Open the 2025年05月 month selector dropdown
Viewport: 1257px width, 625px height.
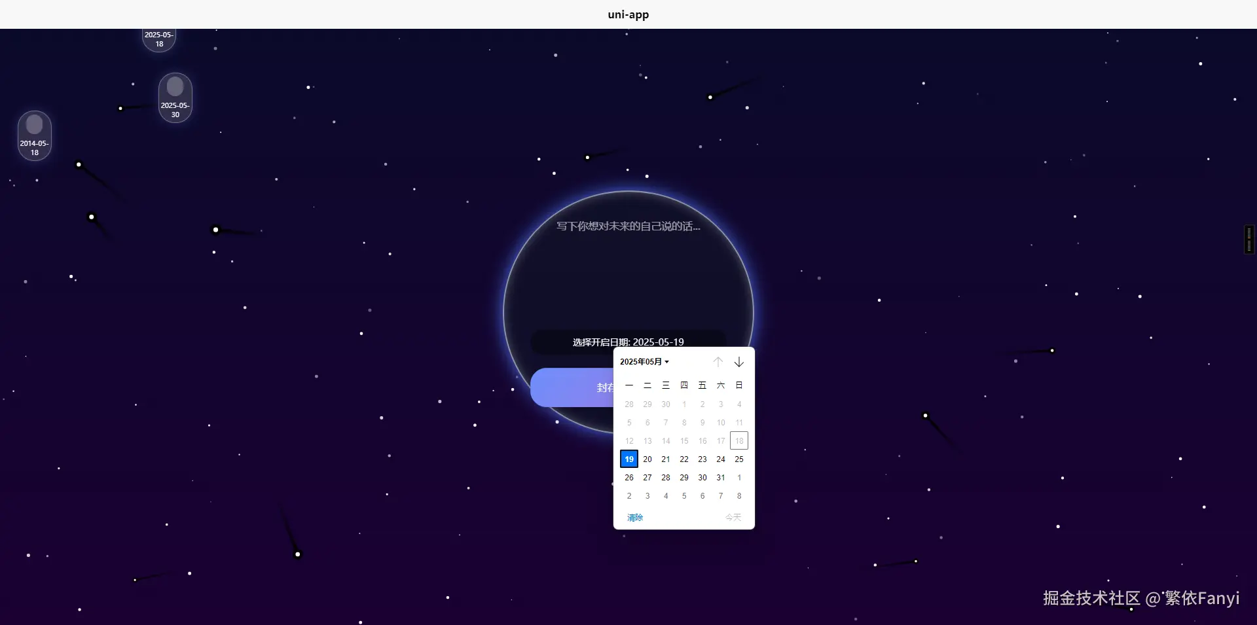[x=645, y=362]
